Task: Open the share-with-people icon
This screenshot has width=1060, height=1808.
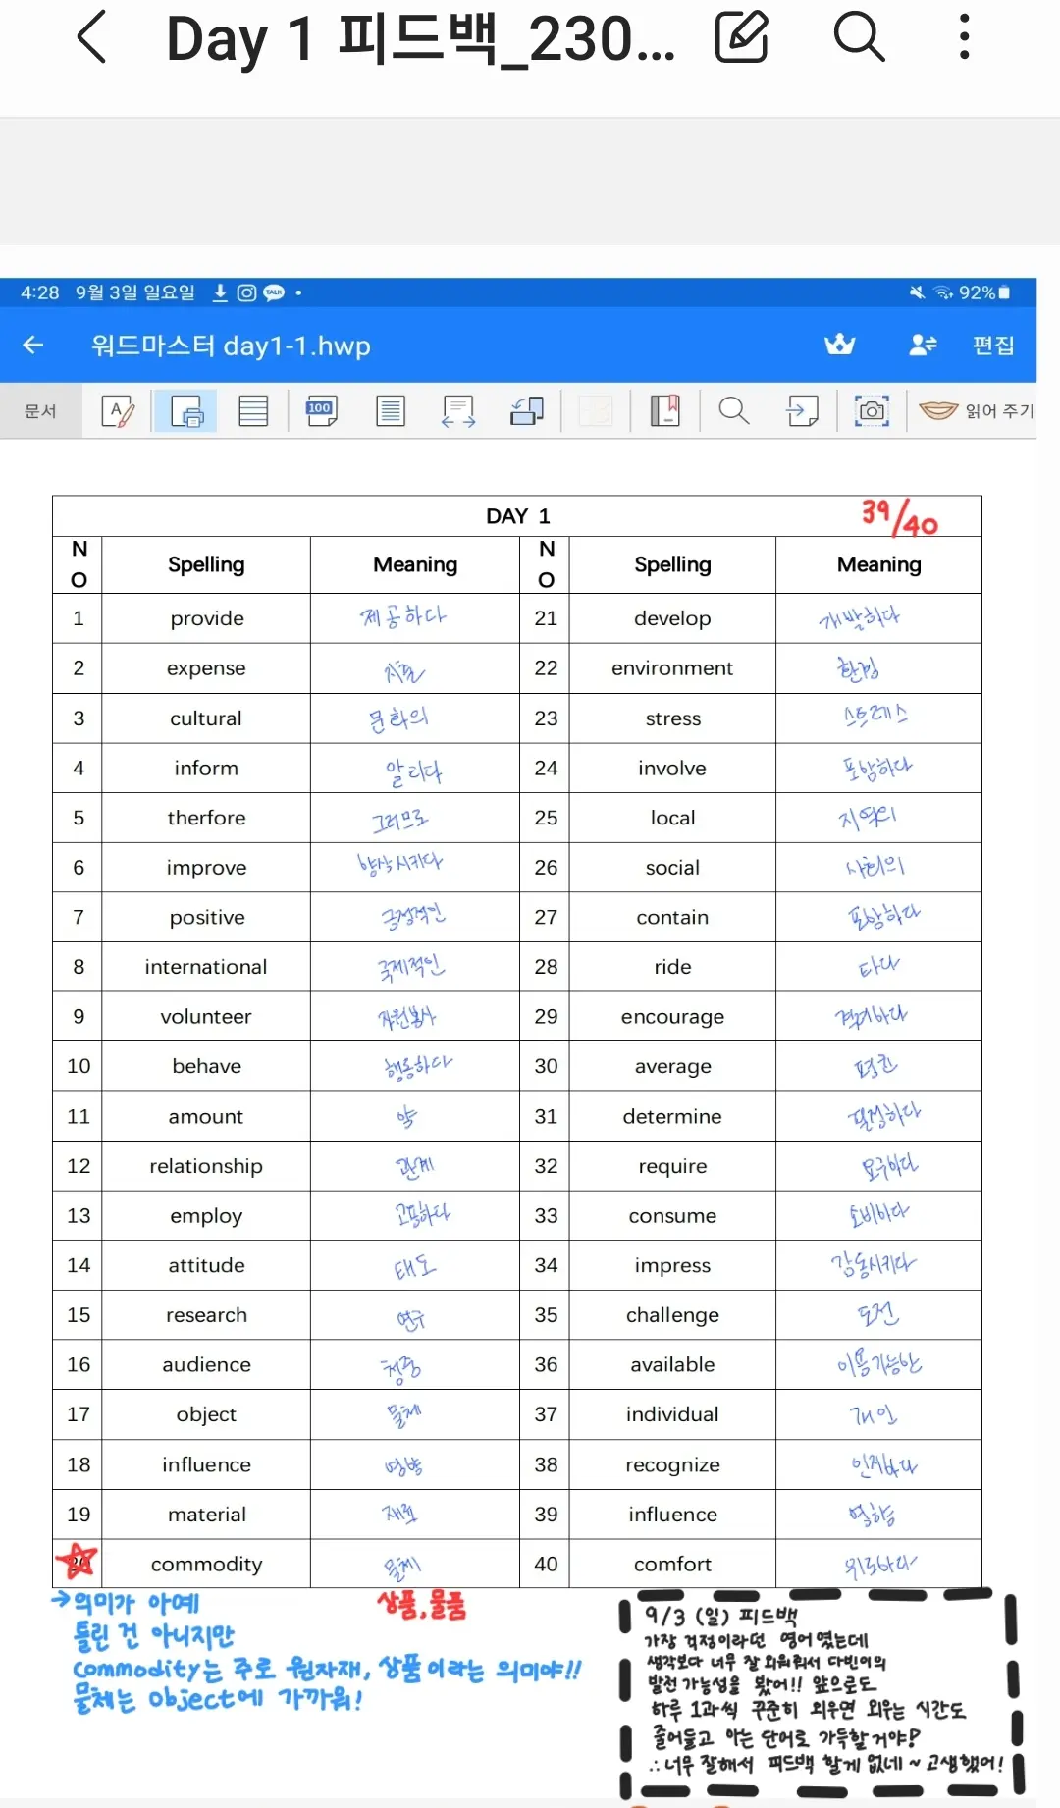Action: click(923, 345)
